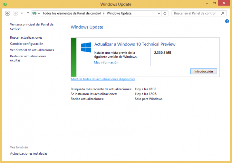Viewport: 232px width, 163px height.
Task: Click the blue Windows logo in update panel
Action: point(86,47)
